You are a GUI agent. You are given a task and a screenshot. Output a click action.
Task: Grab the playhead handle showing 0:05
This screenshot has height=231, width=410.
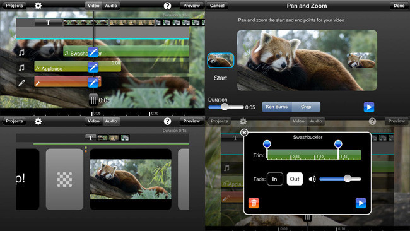click(93, 100)
